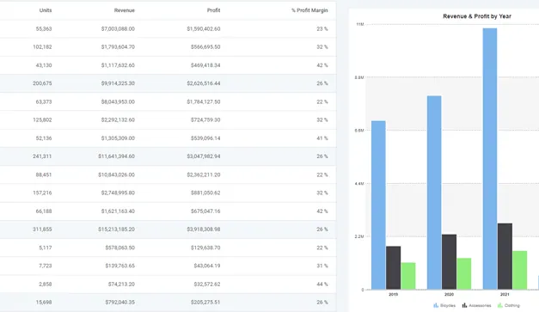This screenshot has height=312, width=539.
Task: Click the revenue cell $1,793,604.70
Action: (118, 46)
